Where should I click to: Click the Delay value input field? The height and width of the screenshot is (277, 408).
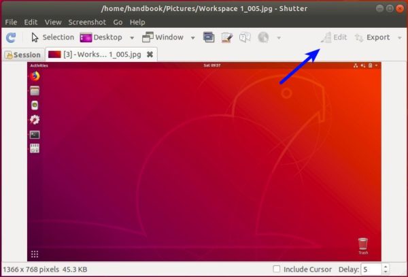tap(369, 269)
